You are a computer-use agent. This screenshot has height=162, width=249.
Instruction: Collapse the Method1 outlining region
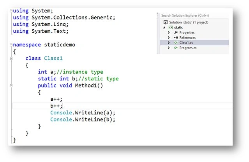[11, 86]
